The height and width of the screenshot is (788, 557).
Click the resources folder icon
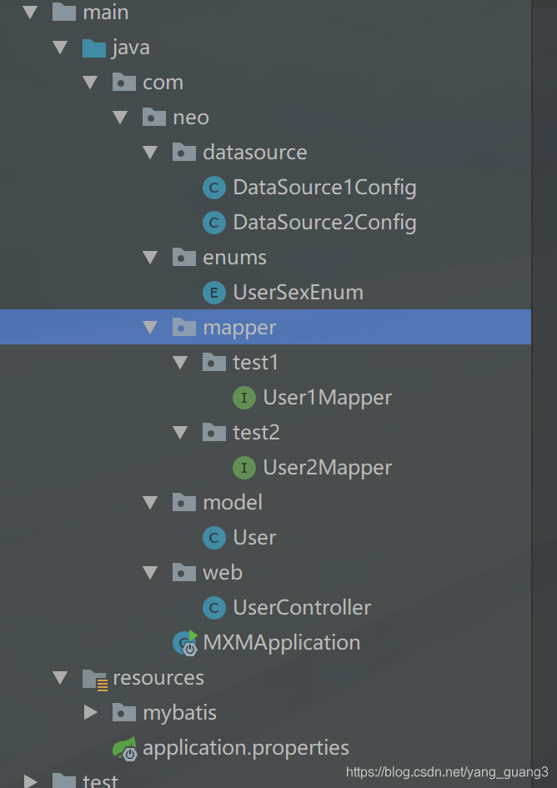coord(94,678)
